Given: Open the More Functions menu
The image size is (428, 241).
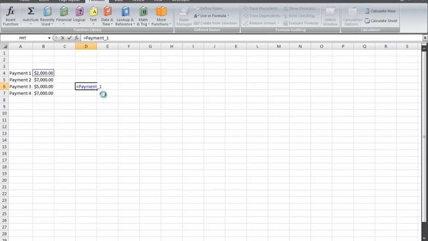Looking at the screenshot, I should pyautogui.click(x=161, y=16).
